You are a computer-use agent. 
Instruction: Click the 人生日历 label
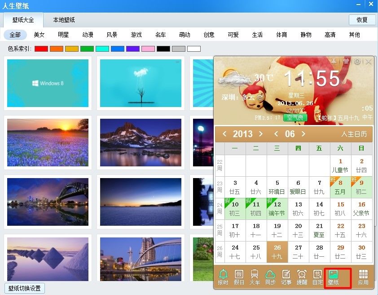[x=354, y=134]
